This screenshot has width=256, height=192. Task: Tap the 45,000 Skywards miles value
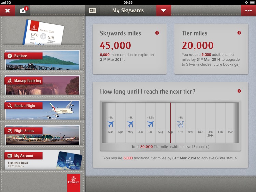pos(115,45)
